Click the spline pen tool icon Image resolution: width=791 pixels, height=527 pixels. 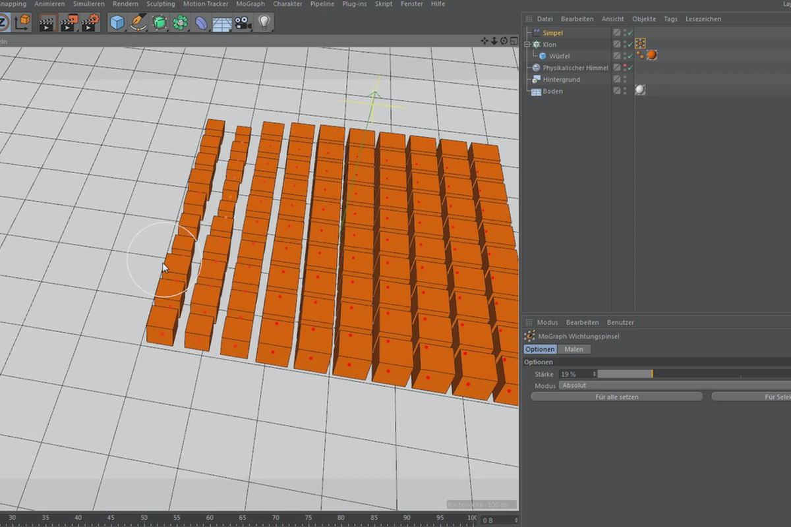(x=138, y=23)
